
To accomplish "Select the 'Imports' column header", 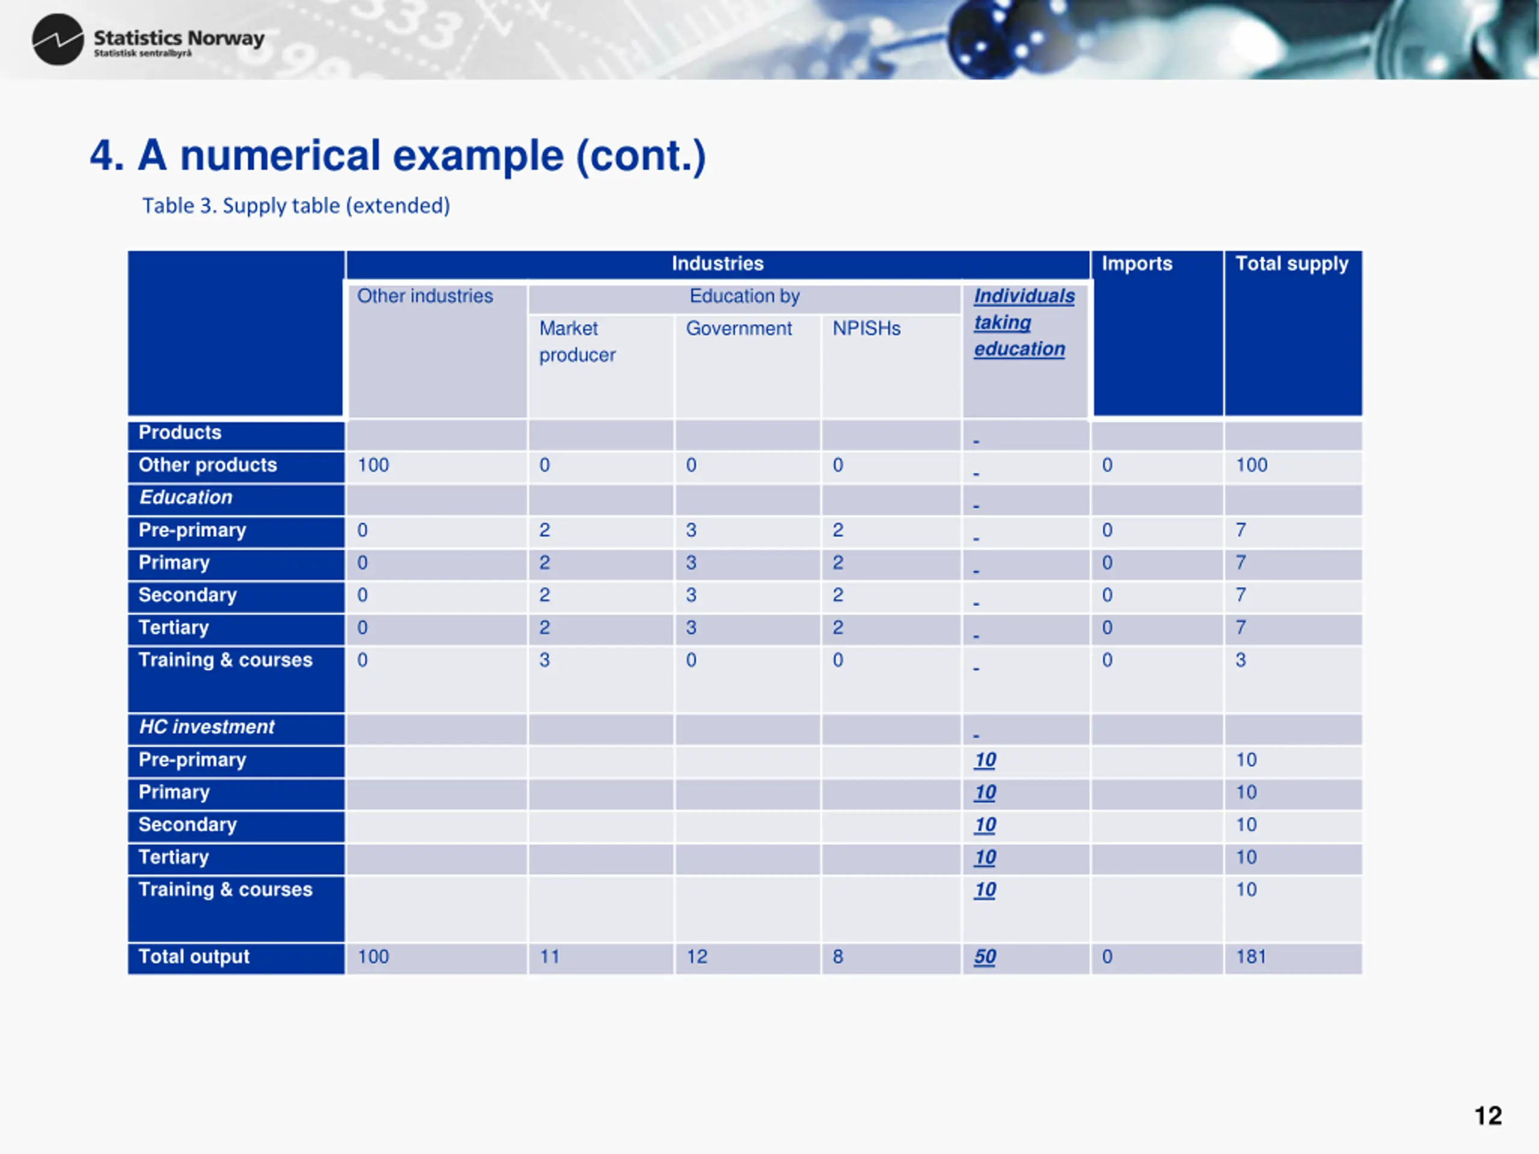I will click(1158, 333).
